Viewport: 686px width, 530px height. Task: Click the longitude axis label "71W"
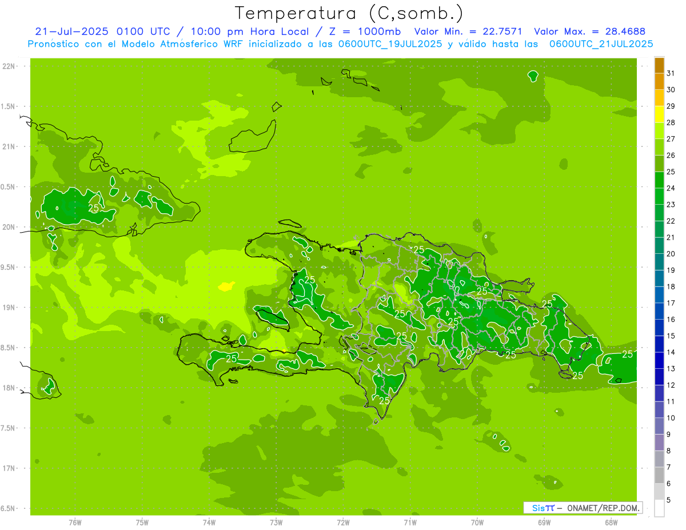coord(410,522)
